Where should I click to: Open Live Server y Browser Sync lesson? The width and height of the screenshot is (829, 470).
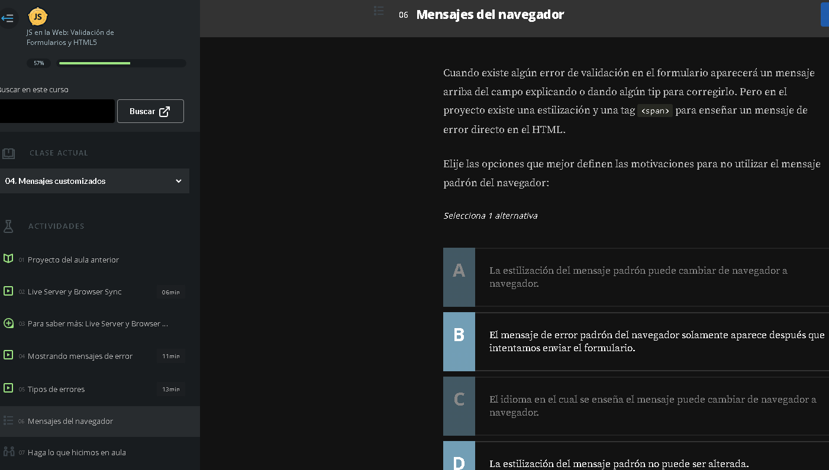coord(75,291)
